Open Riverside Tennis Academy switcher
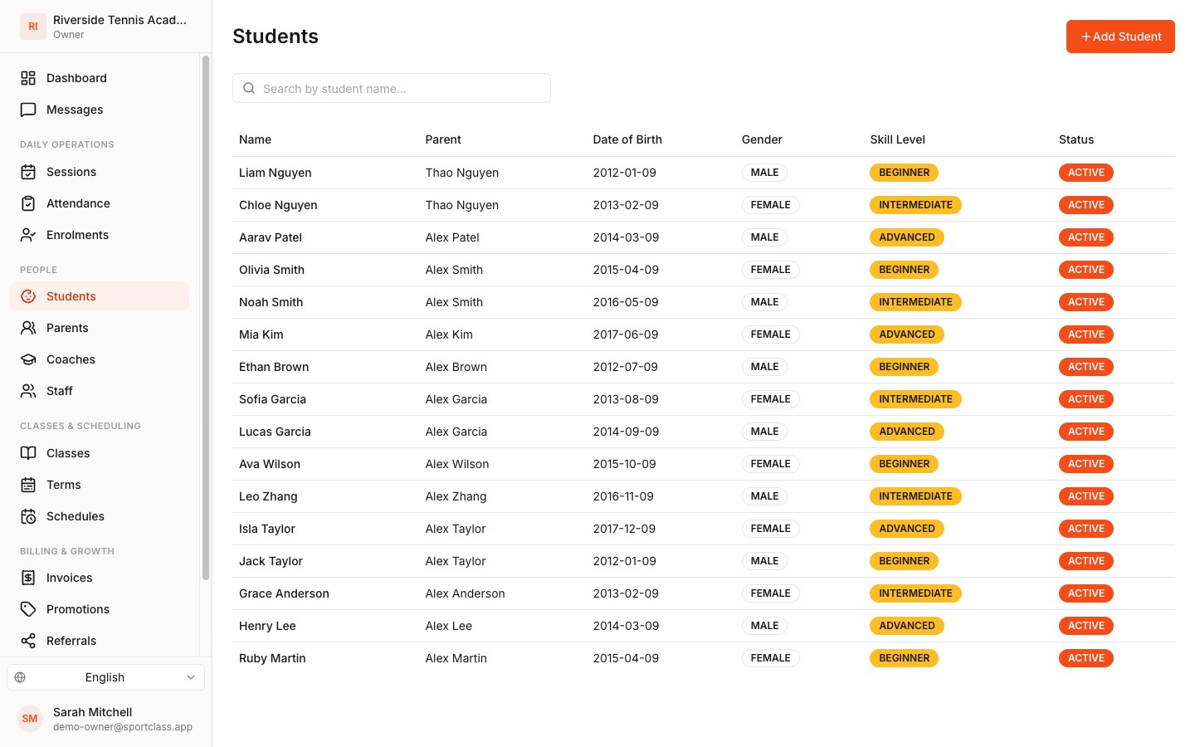The width and height of the screenshot is (1195, 747). point(105,27)
